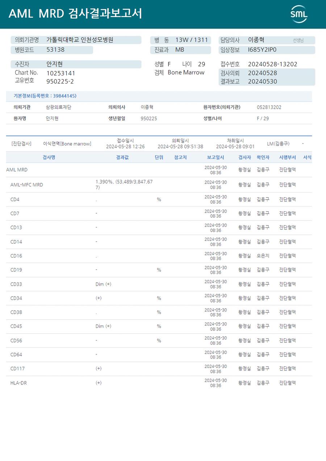The width and height of the screenshot is (326, 461).
Task: Click the 보고일시 column header
Action: pyautogui.click(x=216, y=157)
